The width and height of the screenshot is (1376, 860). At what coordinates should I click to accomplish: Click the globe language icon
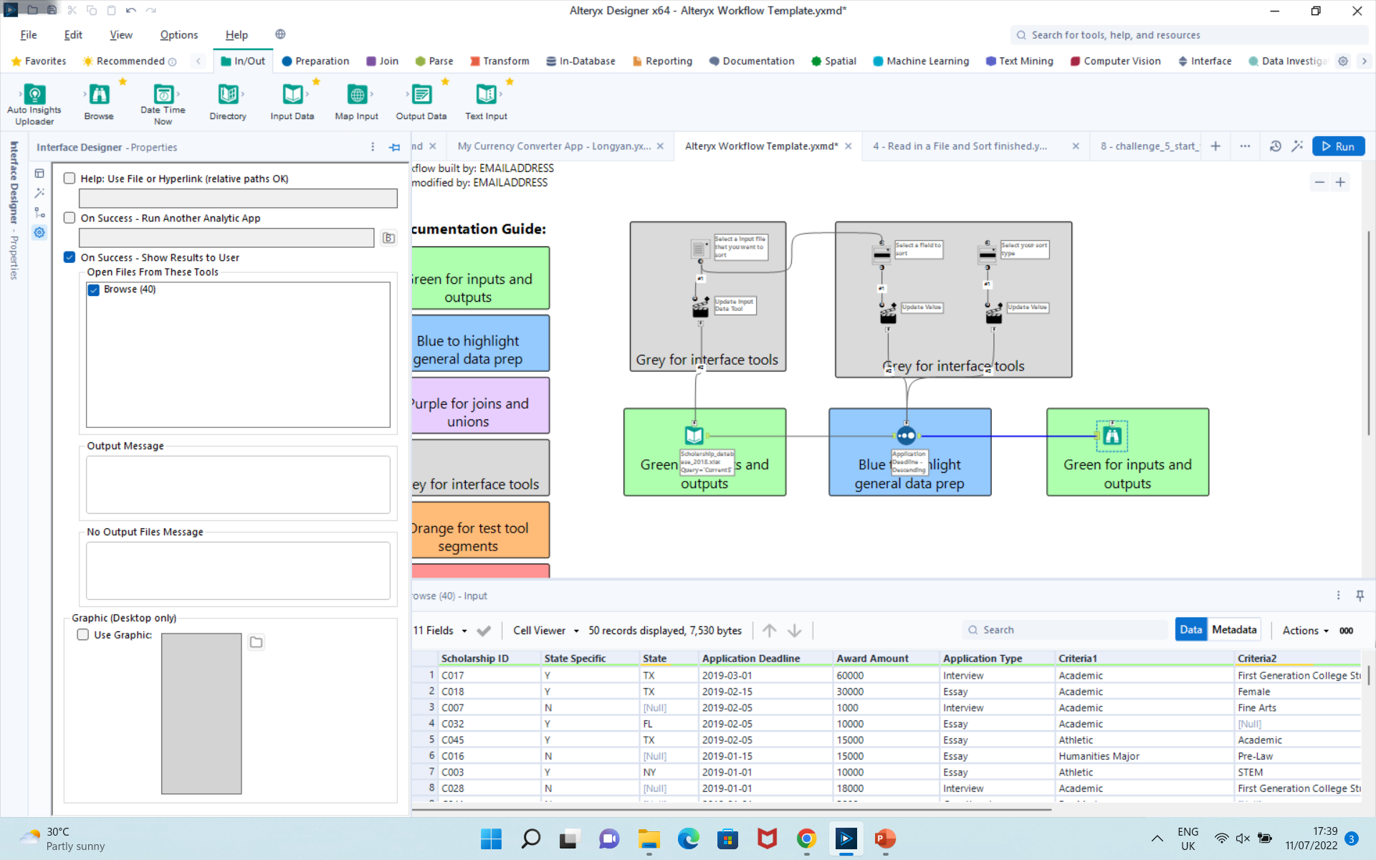click(280, 34)
